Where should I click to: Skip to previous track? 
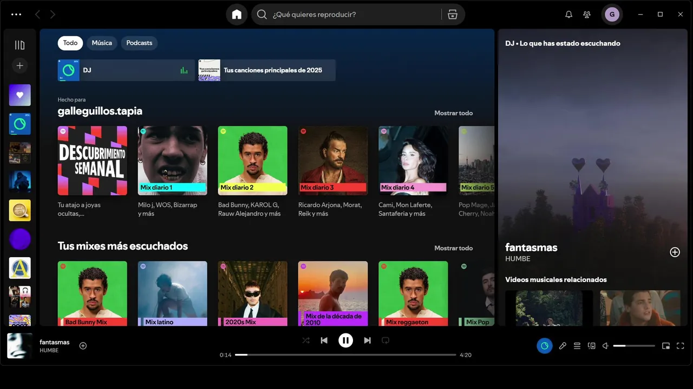click(x=324, y=340)
